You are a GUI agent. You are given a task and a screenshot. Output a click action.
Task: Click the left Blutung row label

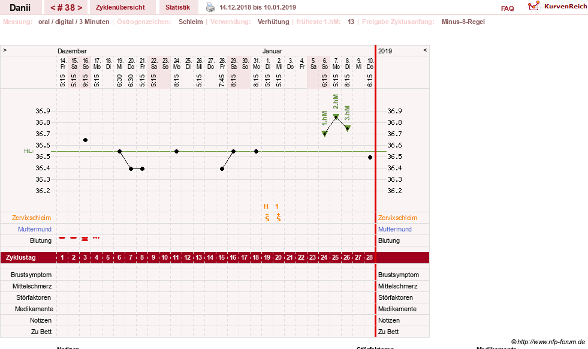pyautogui.click(x=41, y=240)
